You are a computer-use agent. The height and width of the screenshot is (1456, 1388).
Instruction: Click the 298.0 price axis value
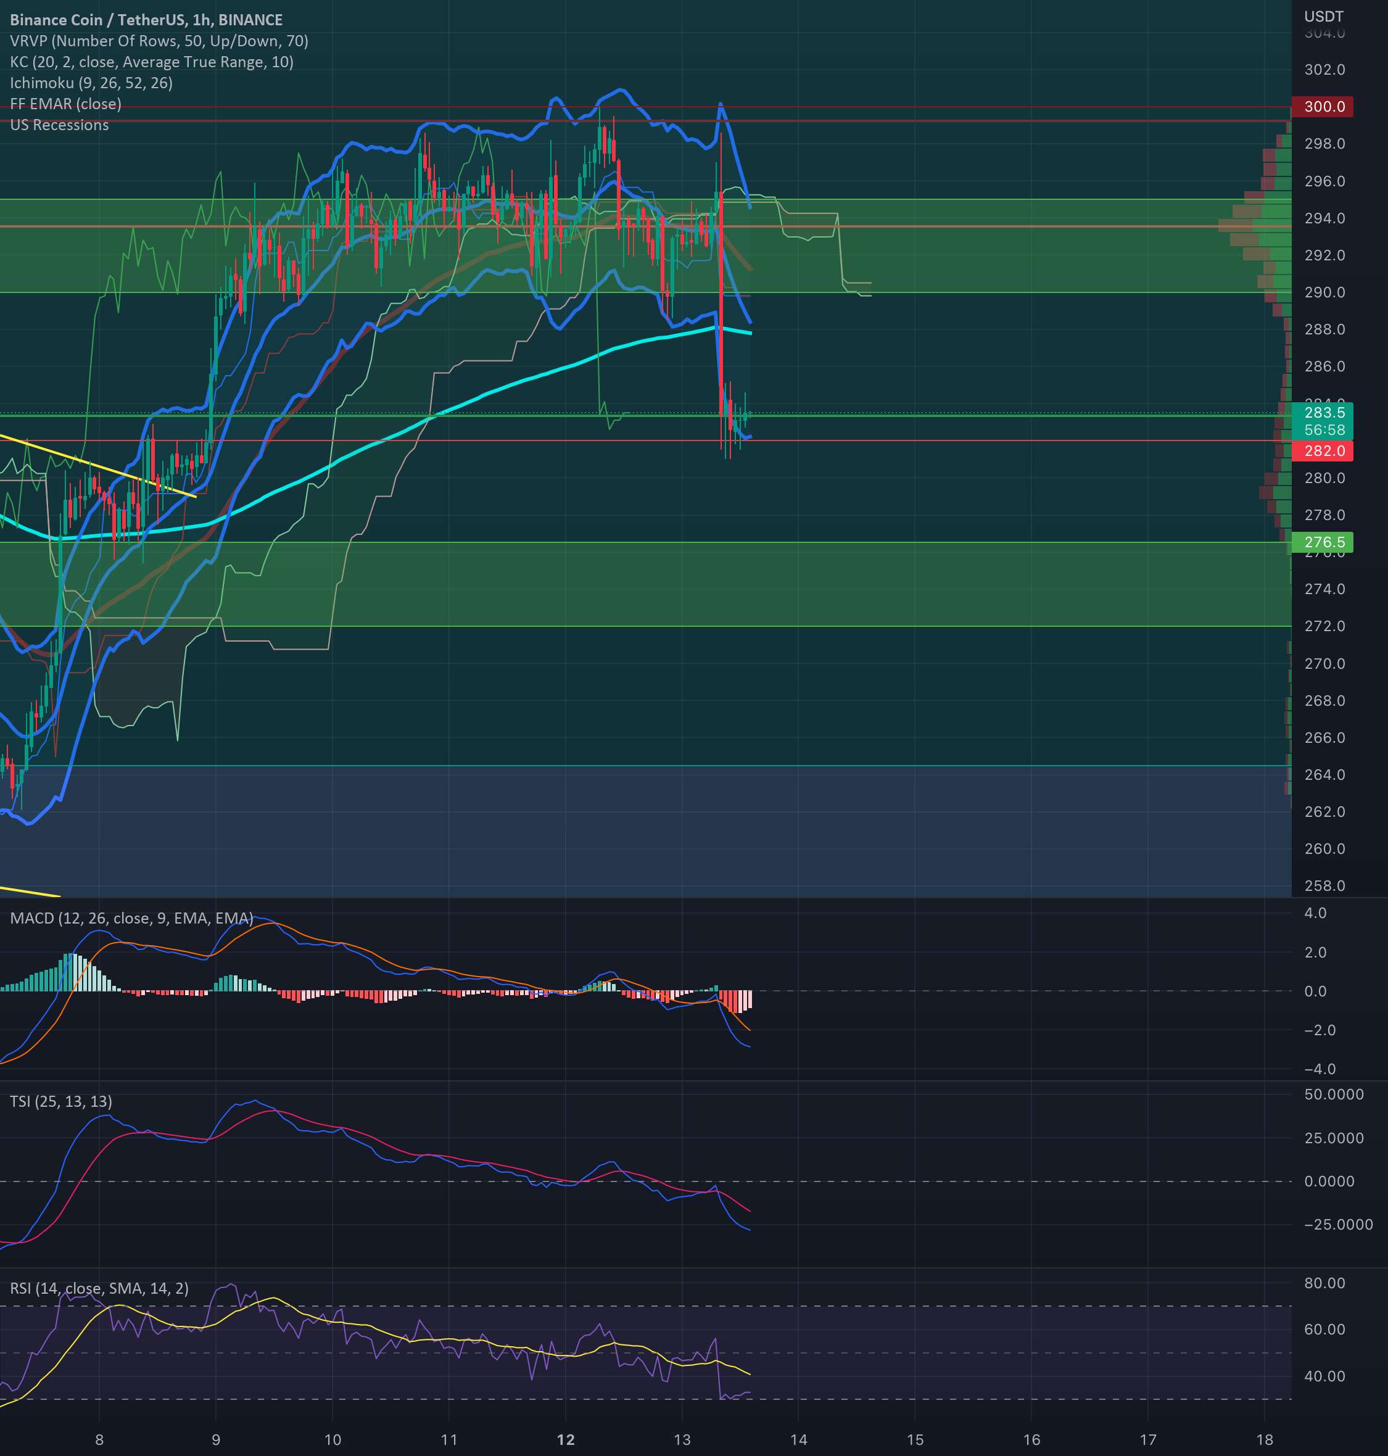pos(1324,144)
